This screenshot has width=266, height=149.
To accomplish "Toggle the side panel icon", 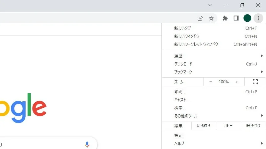I will click(x=236, y=18).
